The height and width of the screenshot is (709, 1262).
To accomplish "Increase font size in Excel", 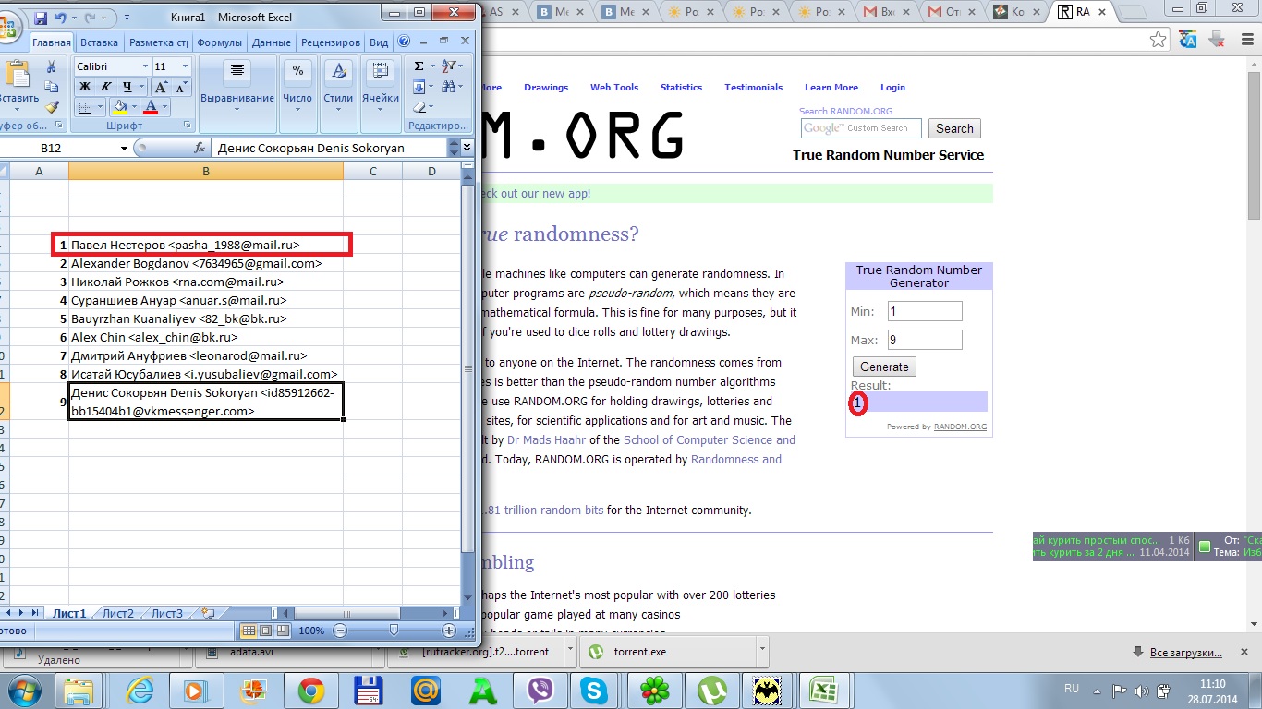I will tap(161, 87).
